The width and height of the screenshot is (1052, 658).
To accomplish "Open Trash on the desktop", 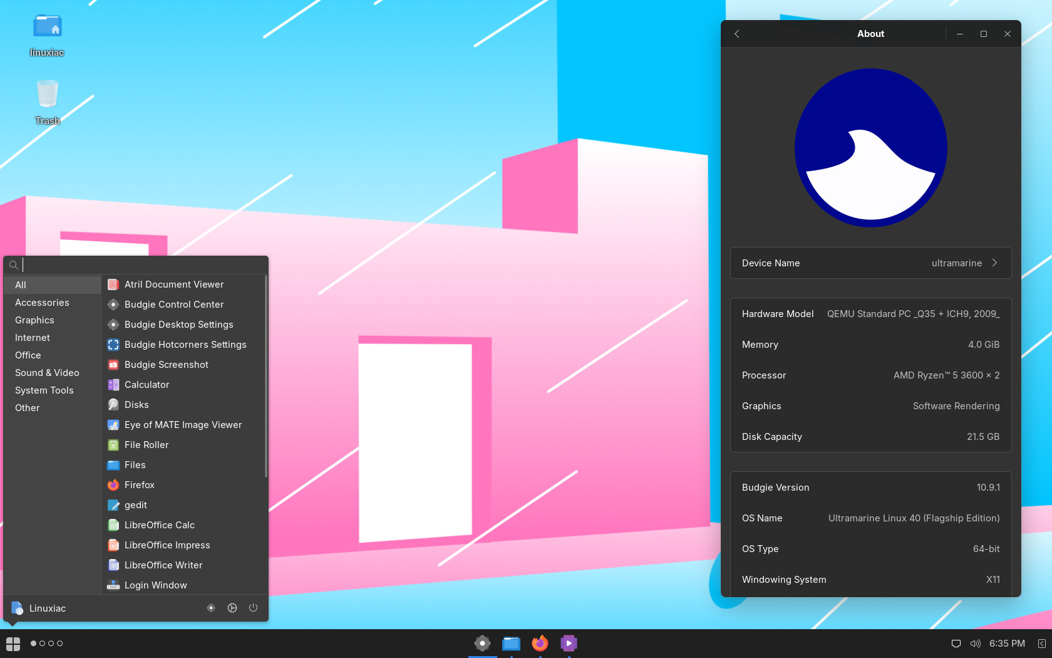I will (x=47, y=103).
